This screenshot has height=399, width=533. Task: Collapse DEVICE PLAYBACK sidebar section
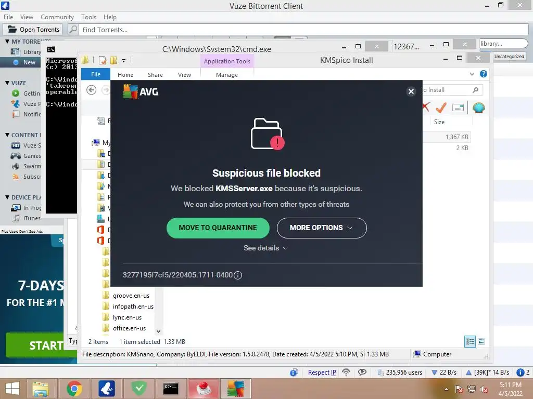tap(7, 197)
